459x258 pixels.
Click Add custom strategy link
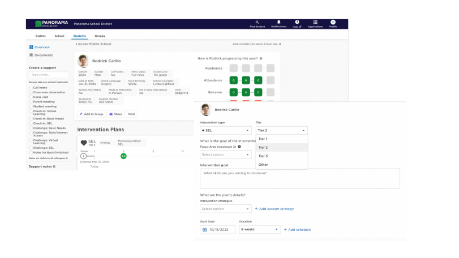click(x=274, y=209)
